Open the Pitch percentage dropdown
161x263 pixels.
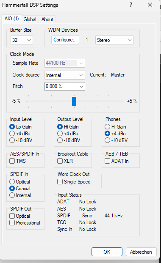[65, 86]
